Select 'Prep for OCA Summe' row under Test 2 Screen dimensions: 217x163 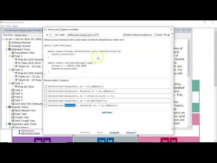(x=29, y=73)
